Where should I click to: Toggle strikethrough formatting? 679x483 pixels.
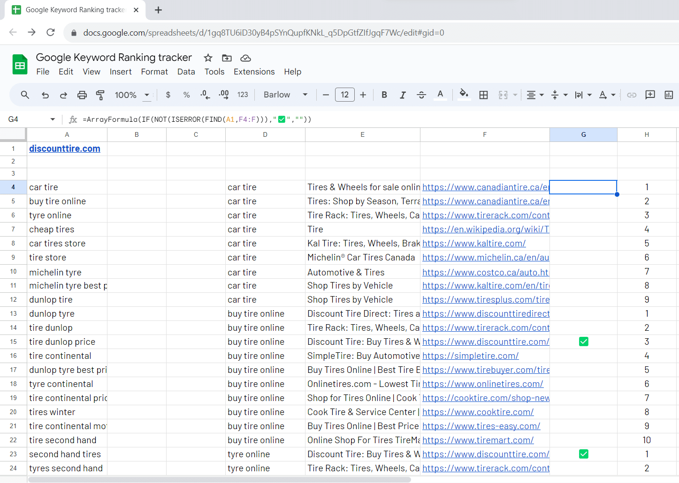pos(421,95)
